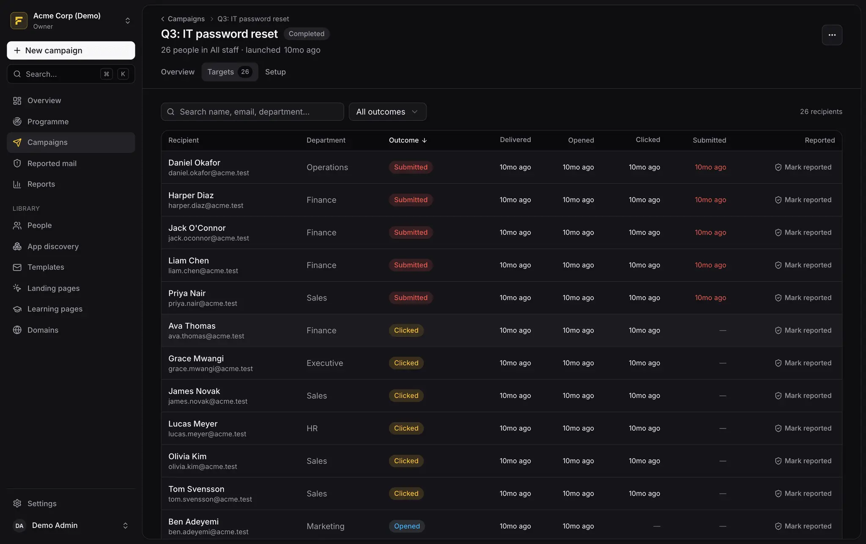Open Learning pages graduation icon

point(17,309)
